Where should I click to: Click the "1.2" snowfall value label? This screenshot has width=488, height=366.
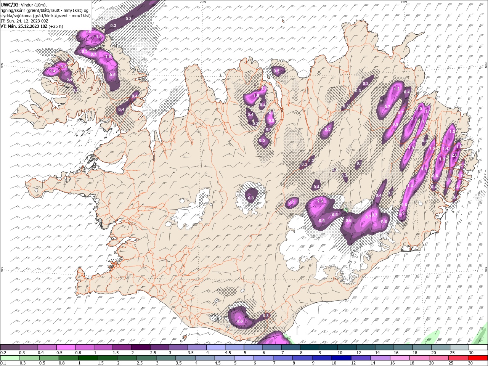click(x=396, y=89)
